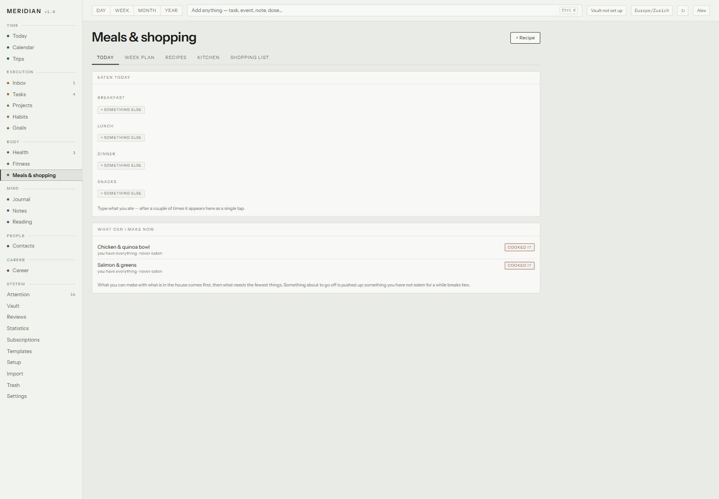Open Settings in the sidebar
Viewport: 719px width, 499px height.
(x=41, y=396)
